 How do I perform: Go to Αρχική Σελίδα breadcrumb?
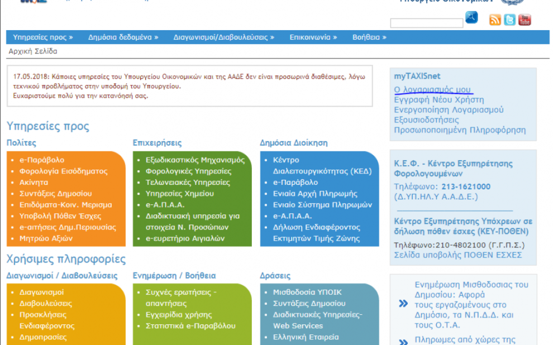pos(33,51)
